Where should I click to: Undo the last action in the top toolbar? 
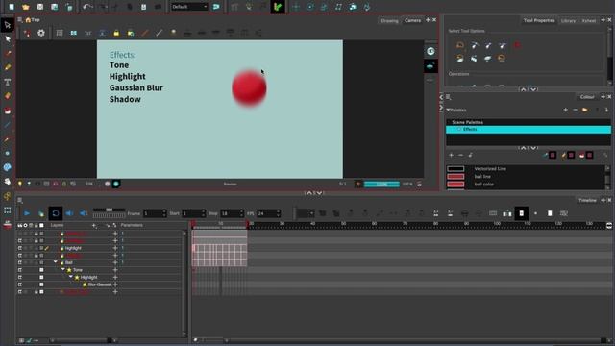click(86, 7)
